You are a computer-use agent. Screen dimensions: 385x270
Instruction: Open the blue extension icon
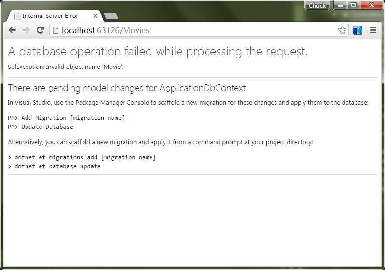357,30
